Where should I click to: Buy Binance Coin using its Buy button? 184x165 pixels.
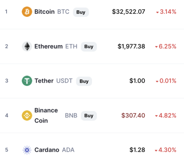click(89, 116)
